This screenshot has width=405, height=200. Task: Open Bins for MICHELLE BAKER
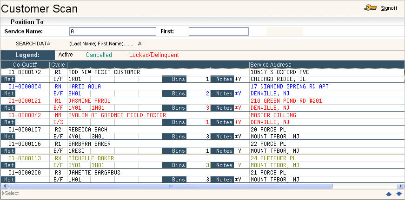click(x=174, y=165)
